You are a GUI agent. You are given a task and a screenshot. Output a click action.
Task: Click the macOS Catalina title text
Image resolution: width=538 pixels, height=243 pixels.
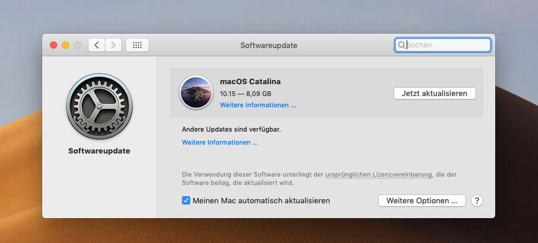[x=250, y=81]
